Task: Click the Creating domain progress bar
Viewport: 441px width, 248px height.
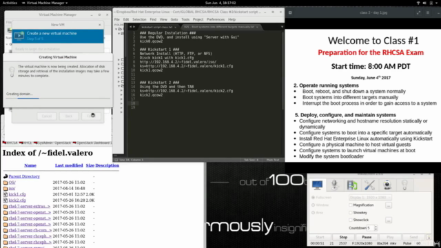Action: tap(58, 99)
